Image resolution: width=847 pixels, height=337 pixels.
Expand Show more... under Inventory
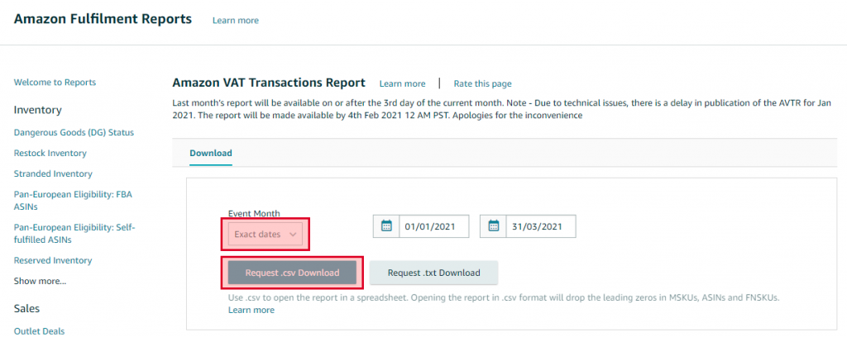click(40, 281)
